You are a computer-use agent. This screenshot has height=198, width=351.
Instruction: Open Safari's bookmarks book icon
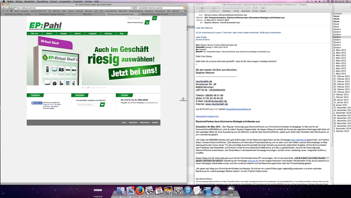pos(7,11)
